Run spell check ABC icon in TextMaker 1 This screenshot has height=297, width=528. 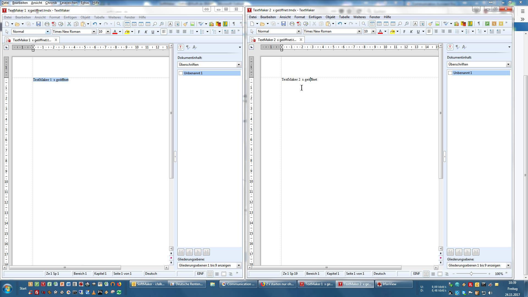tap(201, 24)
